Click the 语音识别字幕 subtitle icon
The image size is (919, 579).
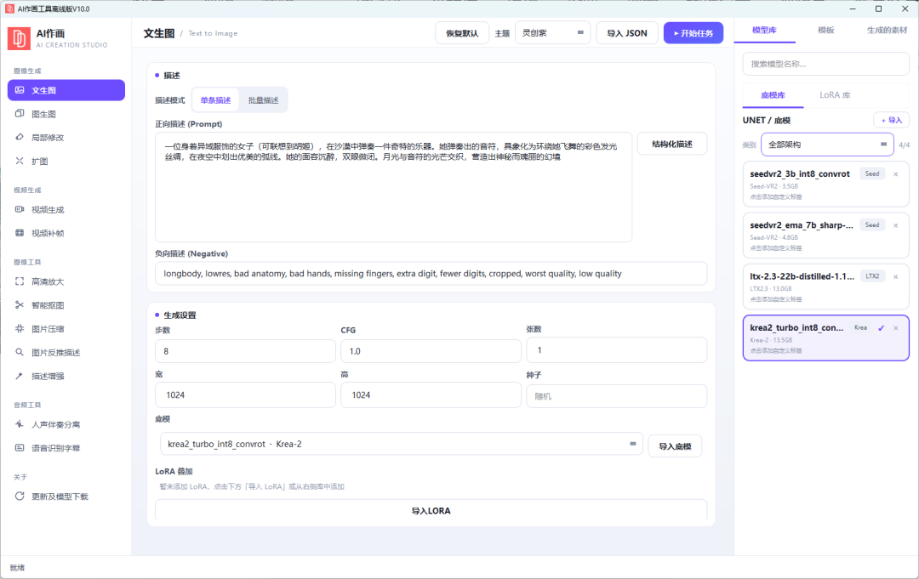(x=20, y=448)
